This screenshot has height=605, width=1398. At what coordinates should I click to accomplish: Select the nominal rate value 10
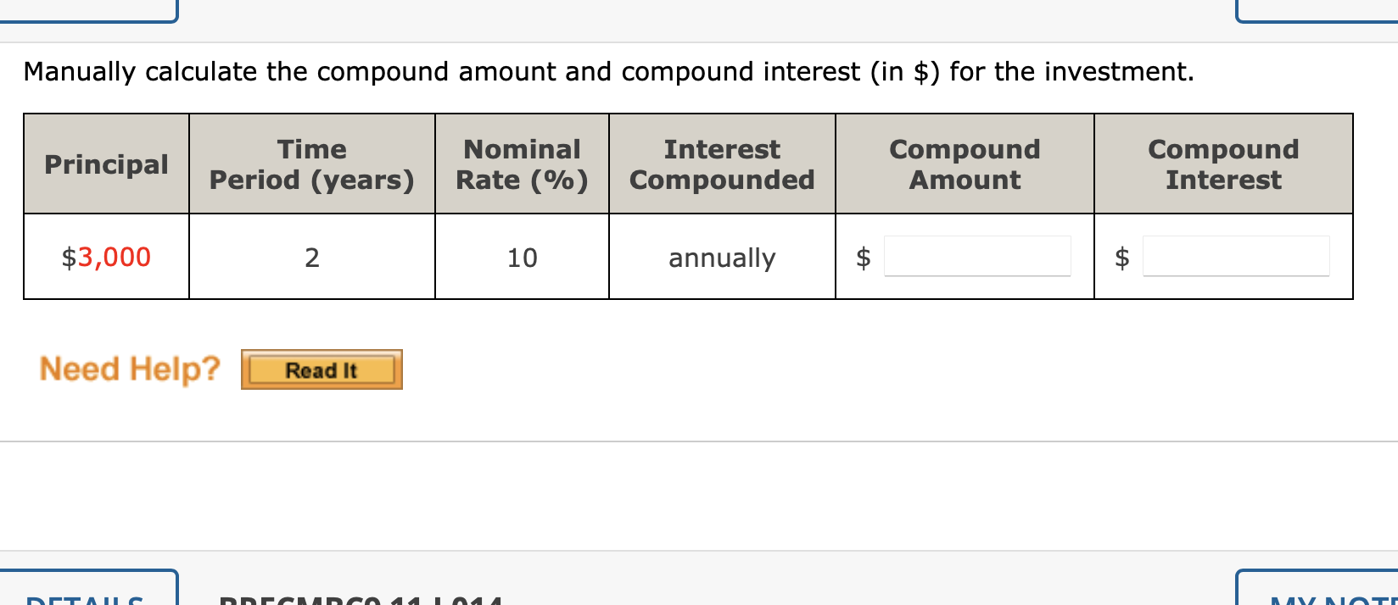[x=522, y=258]
